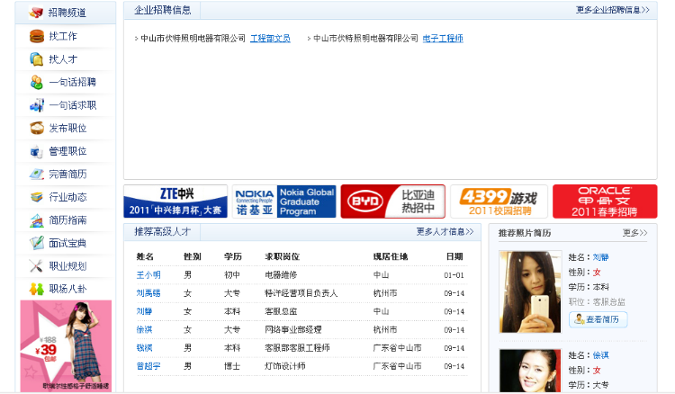Open candidate 王小明 in talent table
This screenshot has height=394, width=675.
click(x=148, y=275)
